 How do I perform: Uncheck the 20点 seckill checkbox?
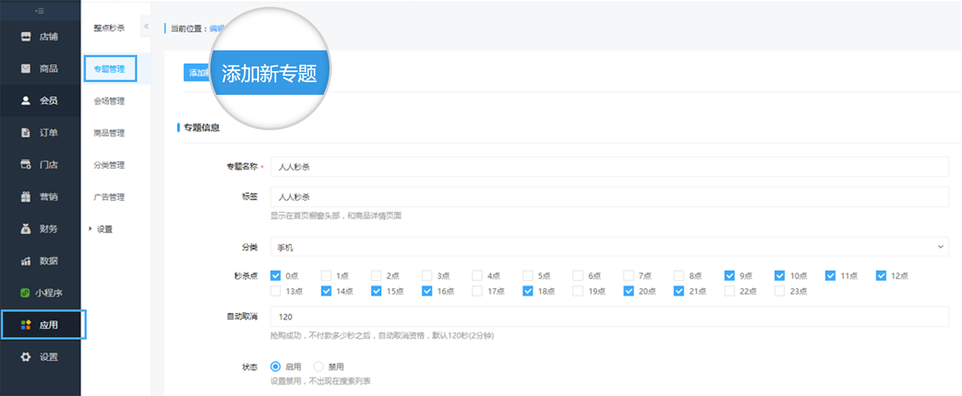(629, 291)
